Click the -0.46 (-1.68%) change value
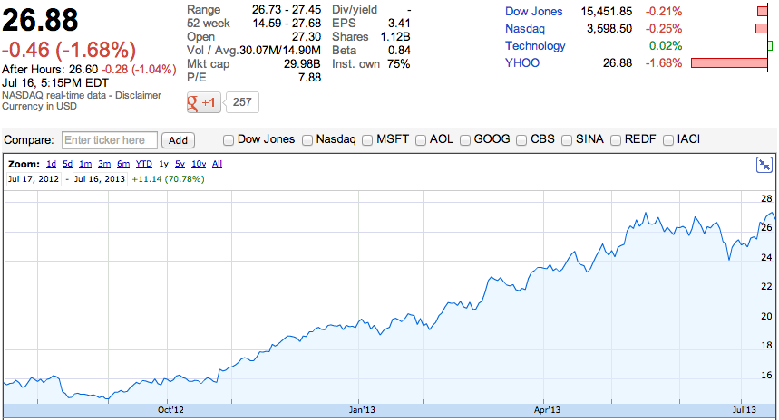 point(69,50)
